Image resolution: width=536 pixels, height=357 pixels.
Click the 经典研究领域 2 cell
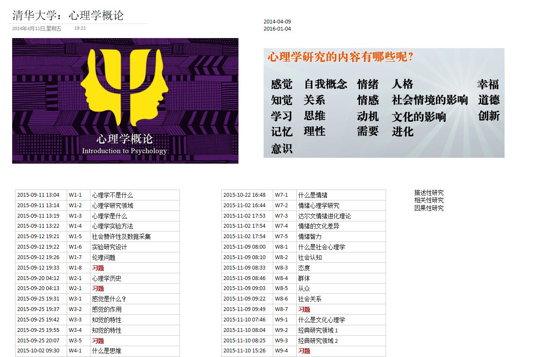pyautogui.click(x=318, y=341)
